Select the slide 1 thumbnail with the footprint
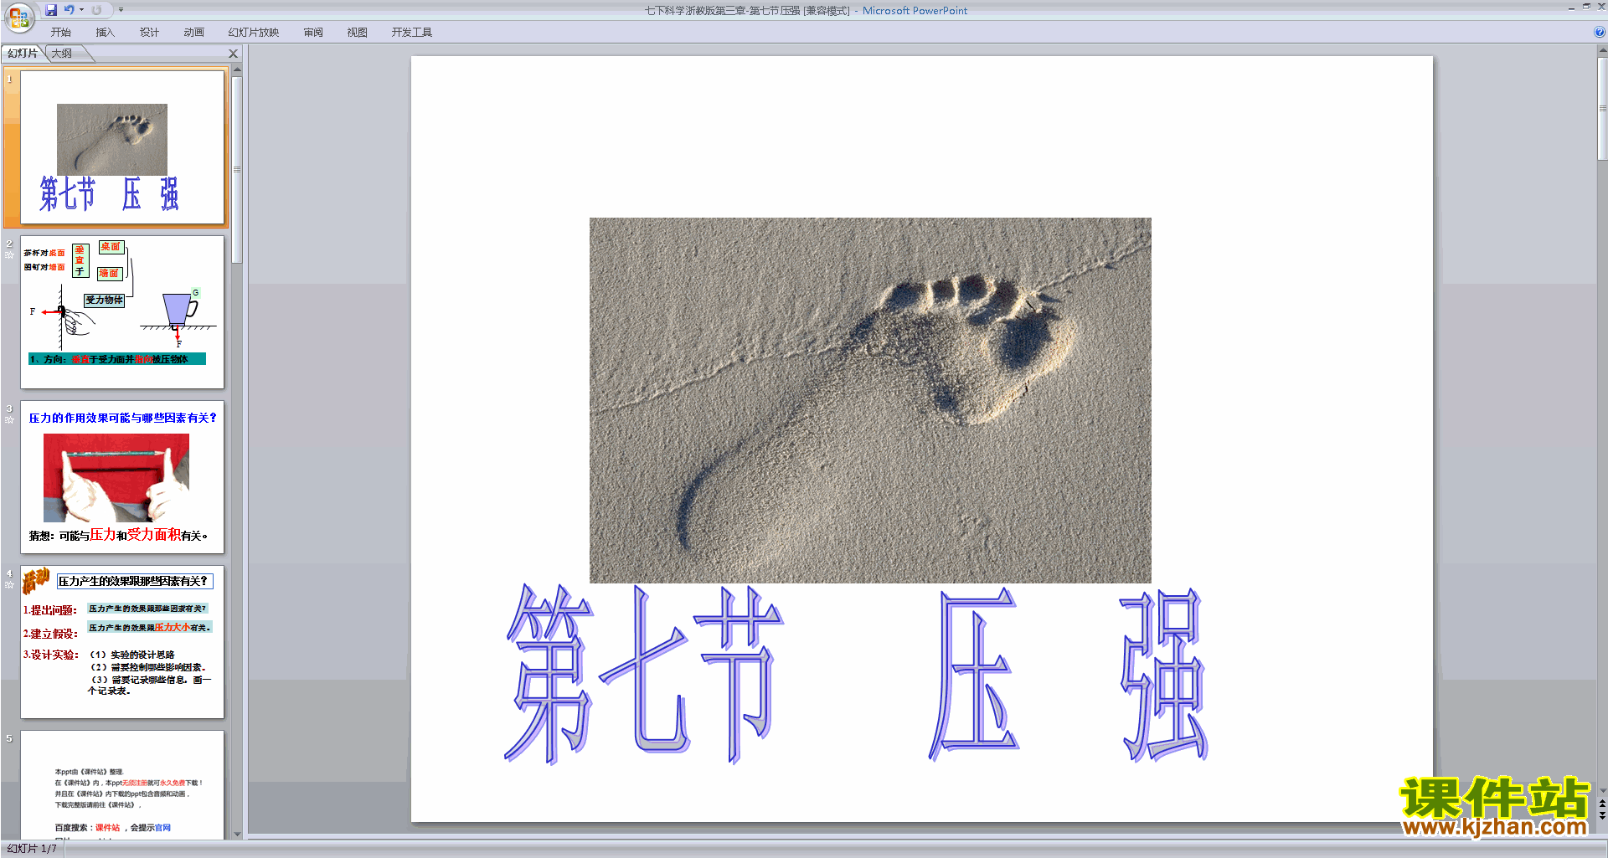The image size is (1608, 858). [122, 146]
